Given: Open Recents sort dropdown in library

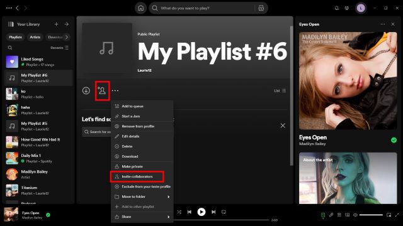Looking at the screenshot, I should (59, 48).
